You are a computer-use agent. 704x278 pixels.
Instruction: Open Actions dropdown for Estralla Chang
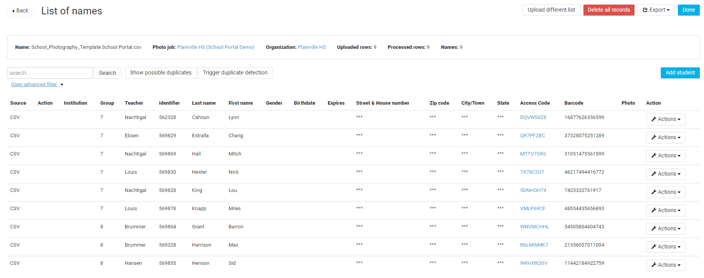click(x=666, y=138)
